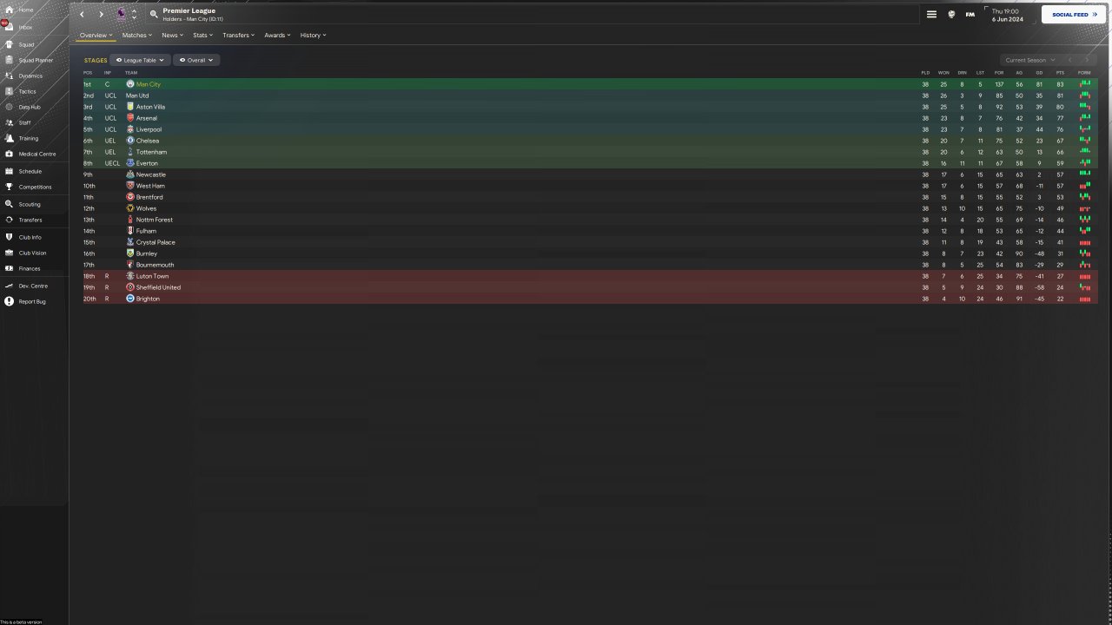Open the Overview tab menu

point(96,36)
